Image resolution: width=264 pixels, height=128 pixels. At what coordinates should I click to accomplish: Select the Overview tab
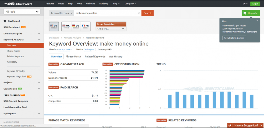(x=56, y=57)
